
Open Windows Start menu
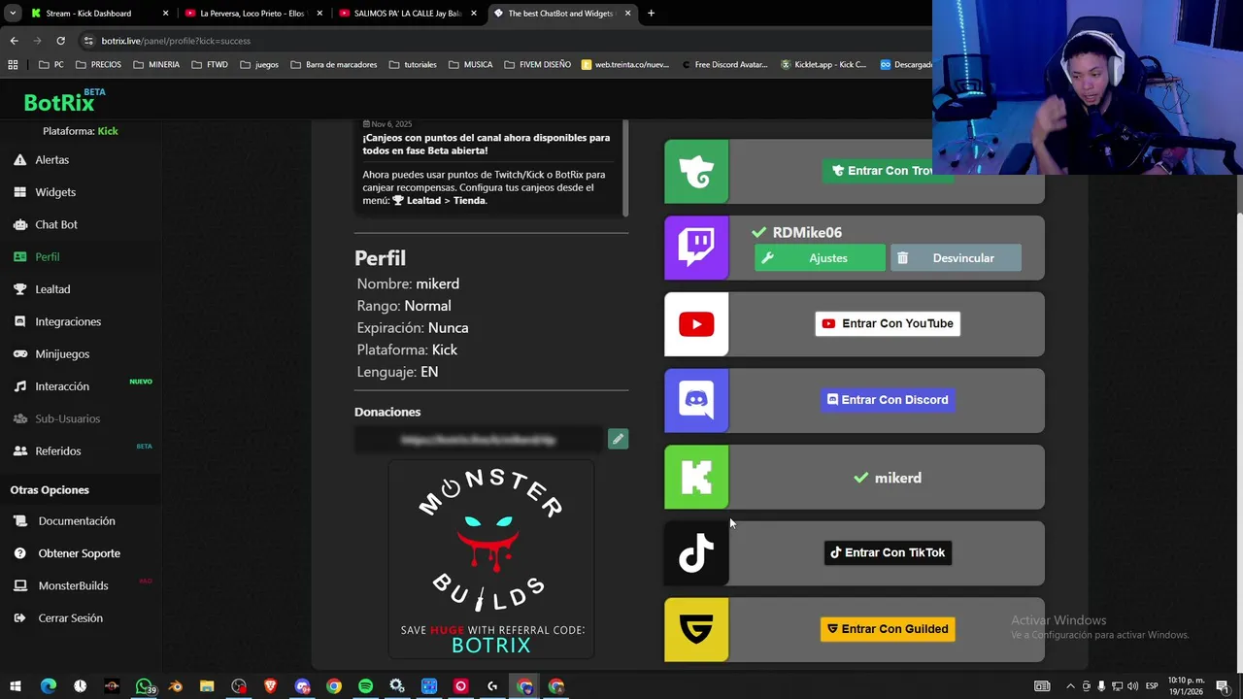pyautogui.click(x=16, y=686)
